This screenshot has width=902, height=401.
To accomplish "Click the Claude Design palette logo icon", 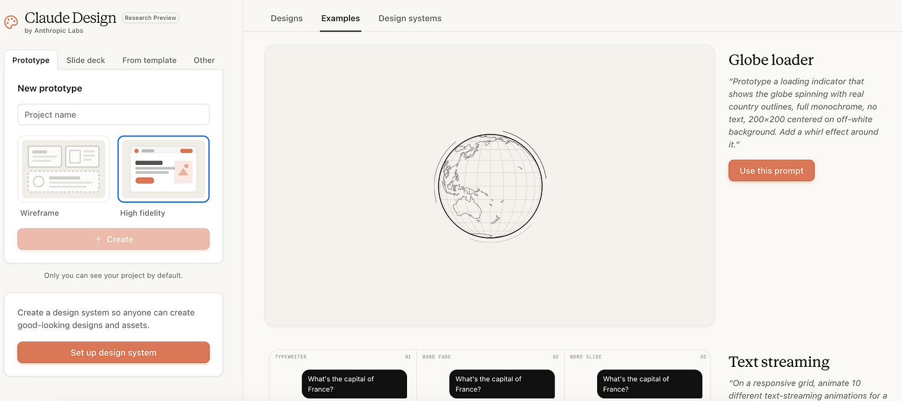I will tap(11, 22).
